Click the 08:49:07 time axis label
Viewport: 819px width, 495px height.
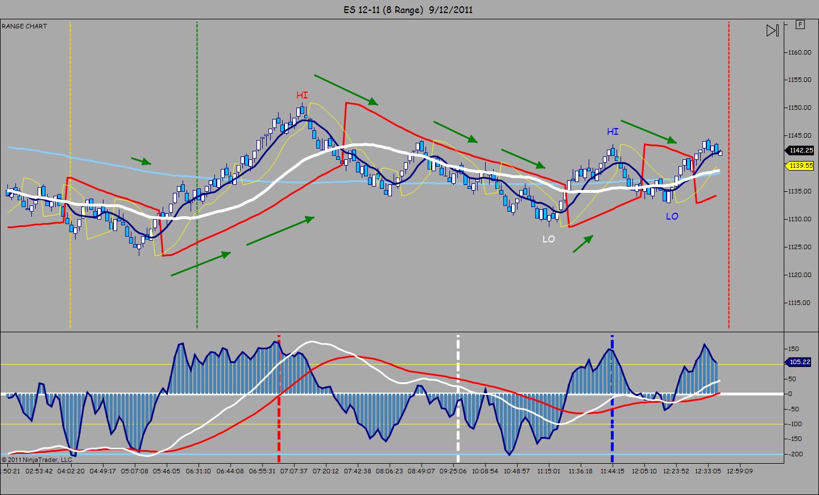[421, 471]
